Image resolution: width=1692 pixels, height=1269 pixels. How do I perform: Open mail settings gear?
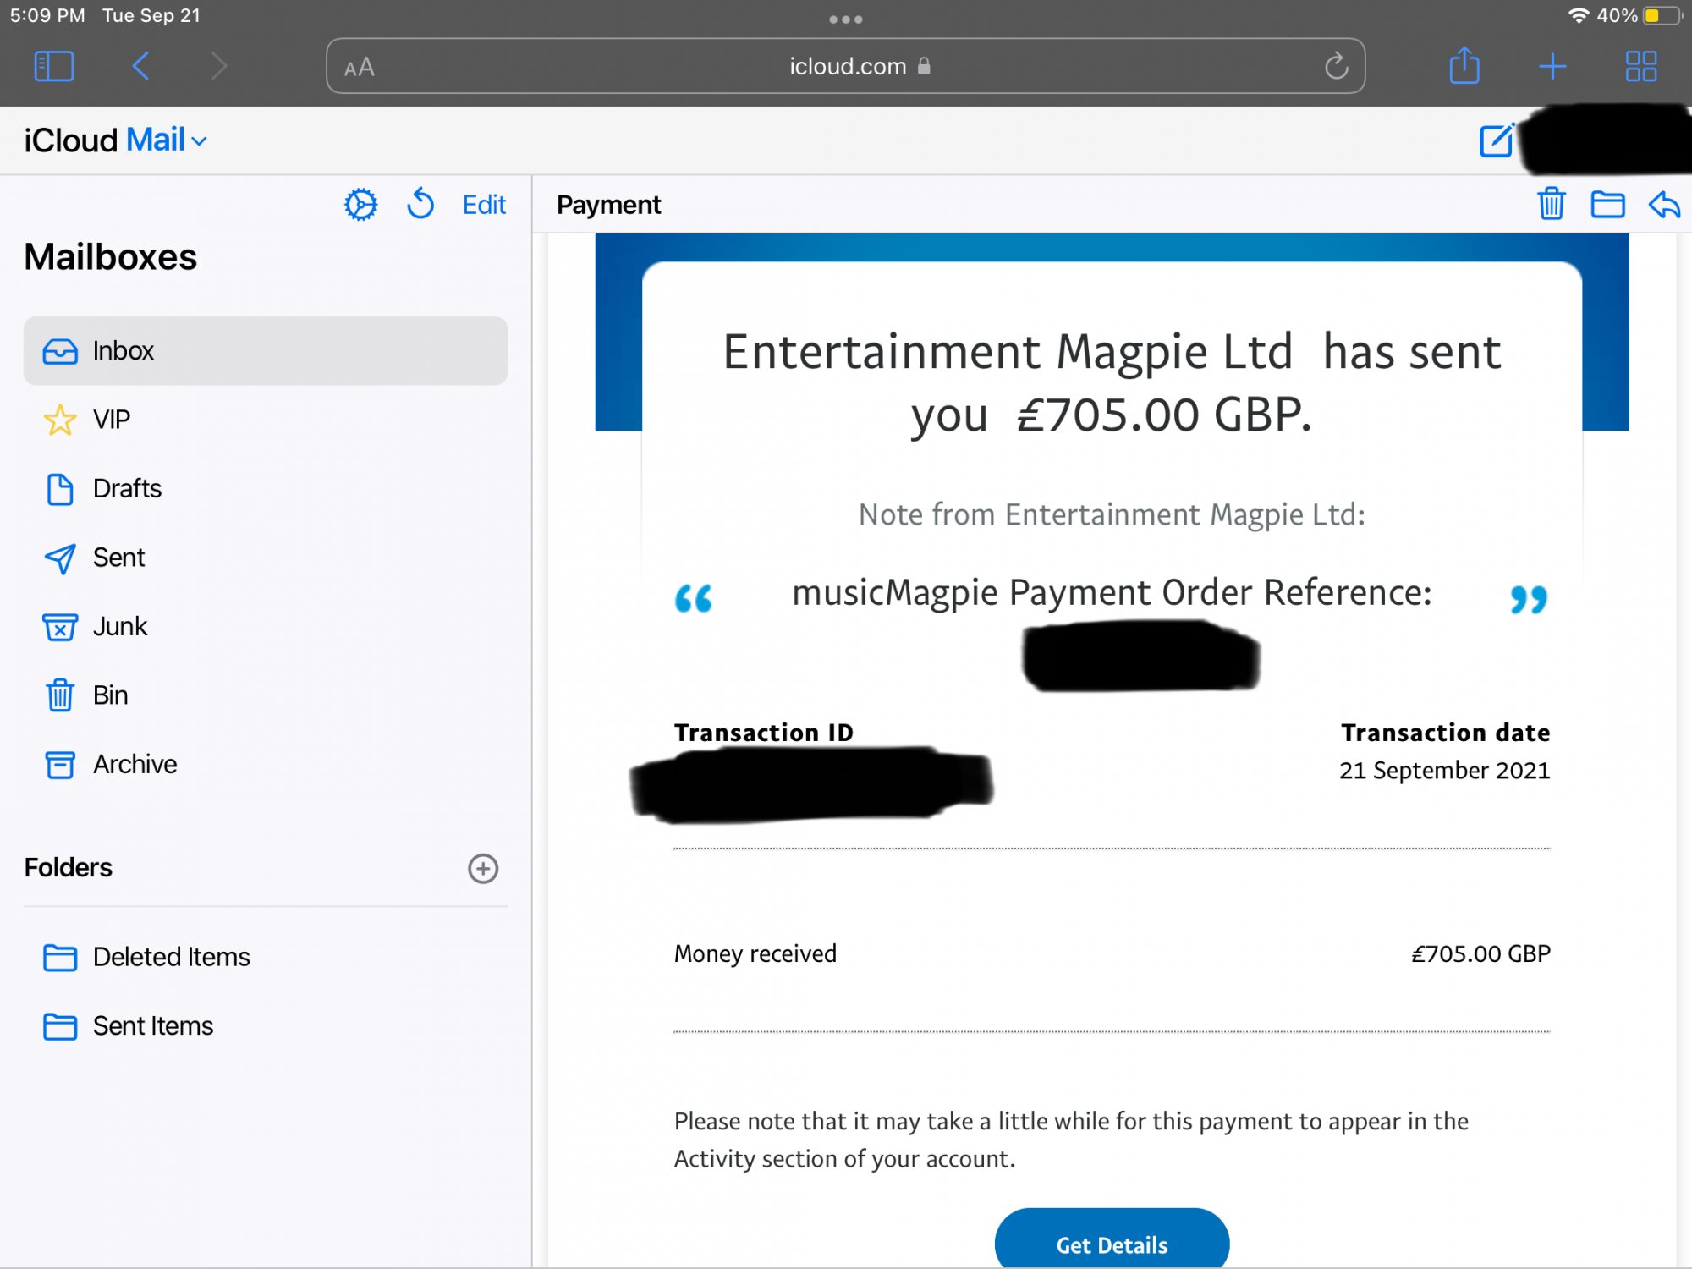(361, 205)
